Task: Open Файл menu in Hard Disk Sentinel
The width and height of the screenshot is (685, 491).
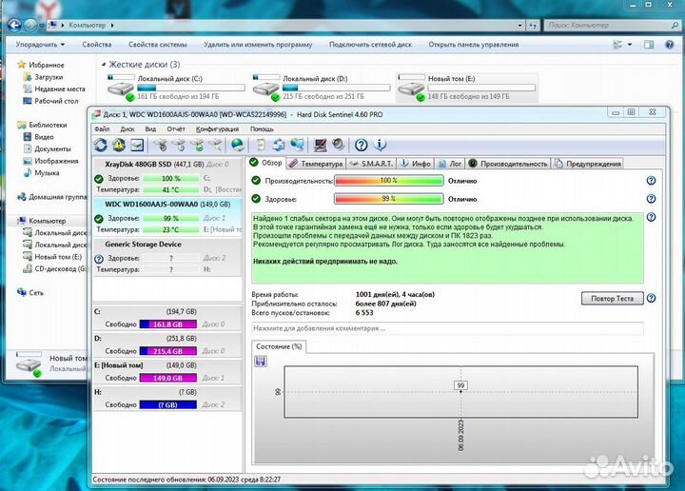Action: [102, 128]
